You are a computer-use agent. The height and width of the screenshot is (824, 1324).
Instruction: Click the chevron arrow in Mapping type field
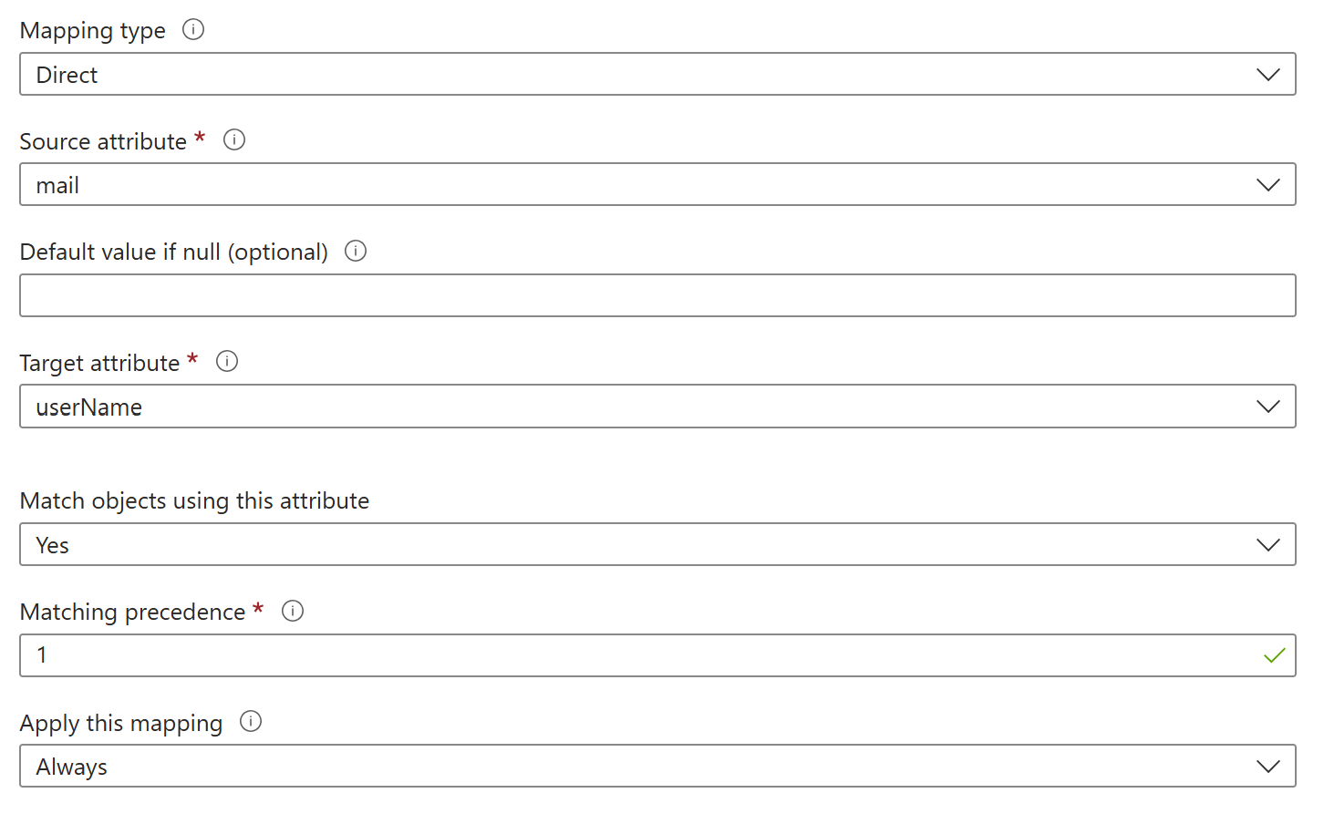(x=1267, y=75)
